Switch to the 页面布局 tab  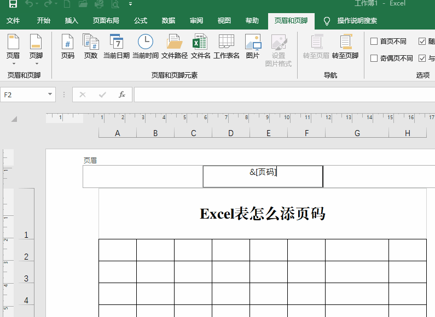106,21
